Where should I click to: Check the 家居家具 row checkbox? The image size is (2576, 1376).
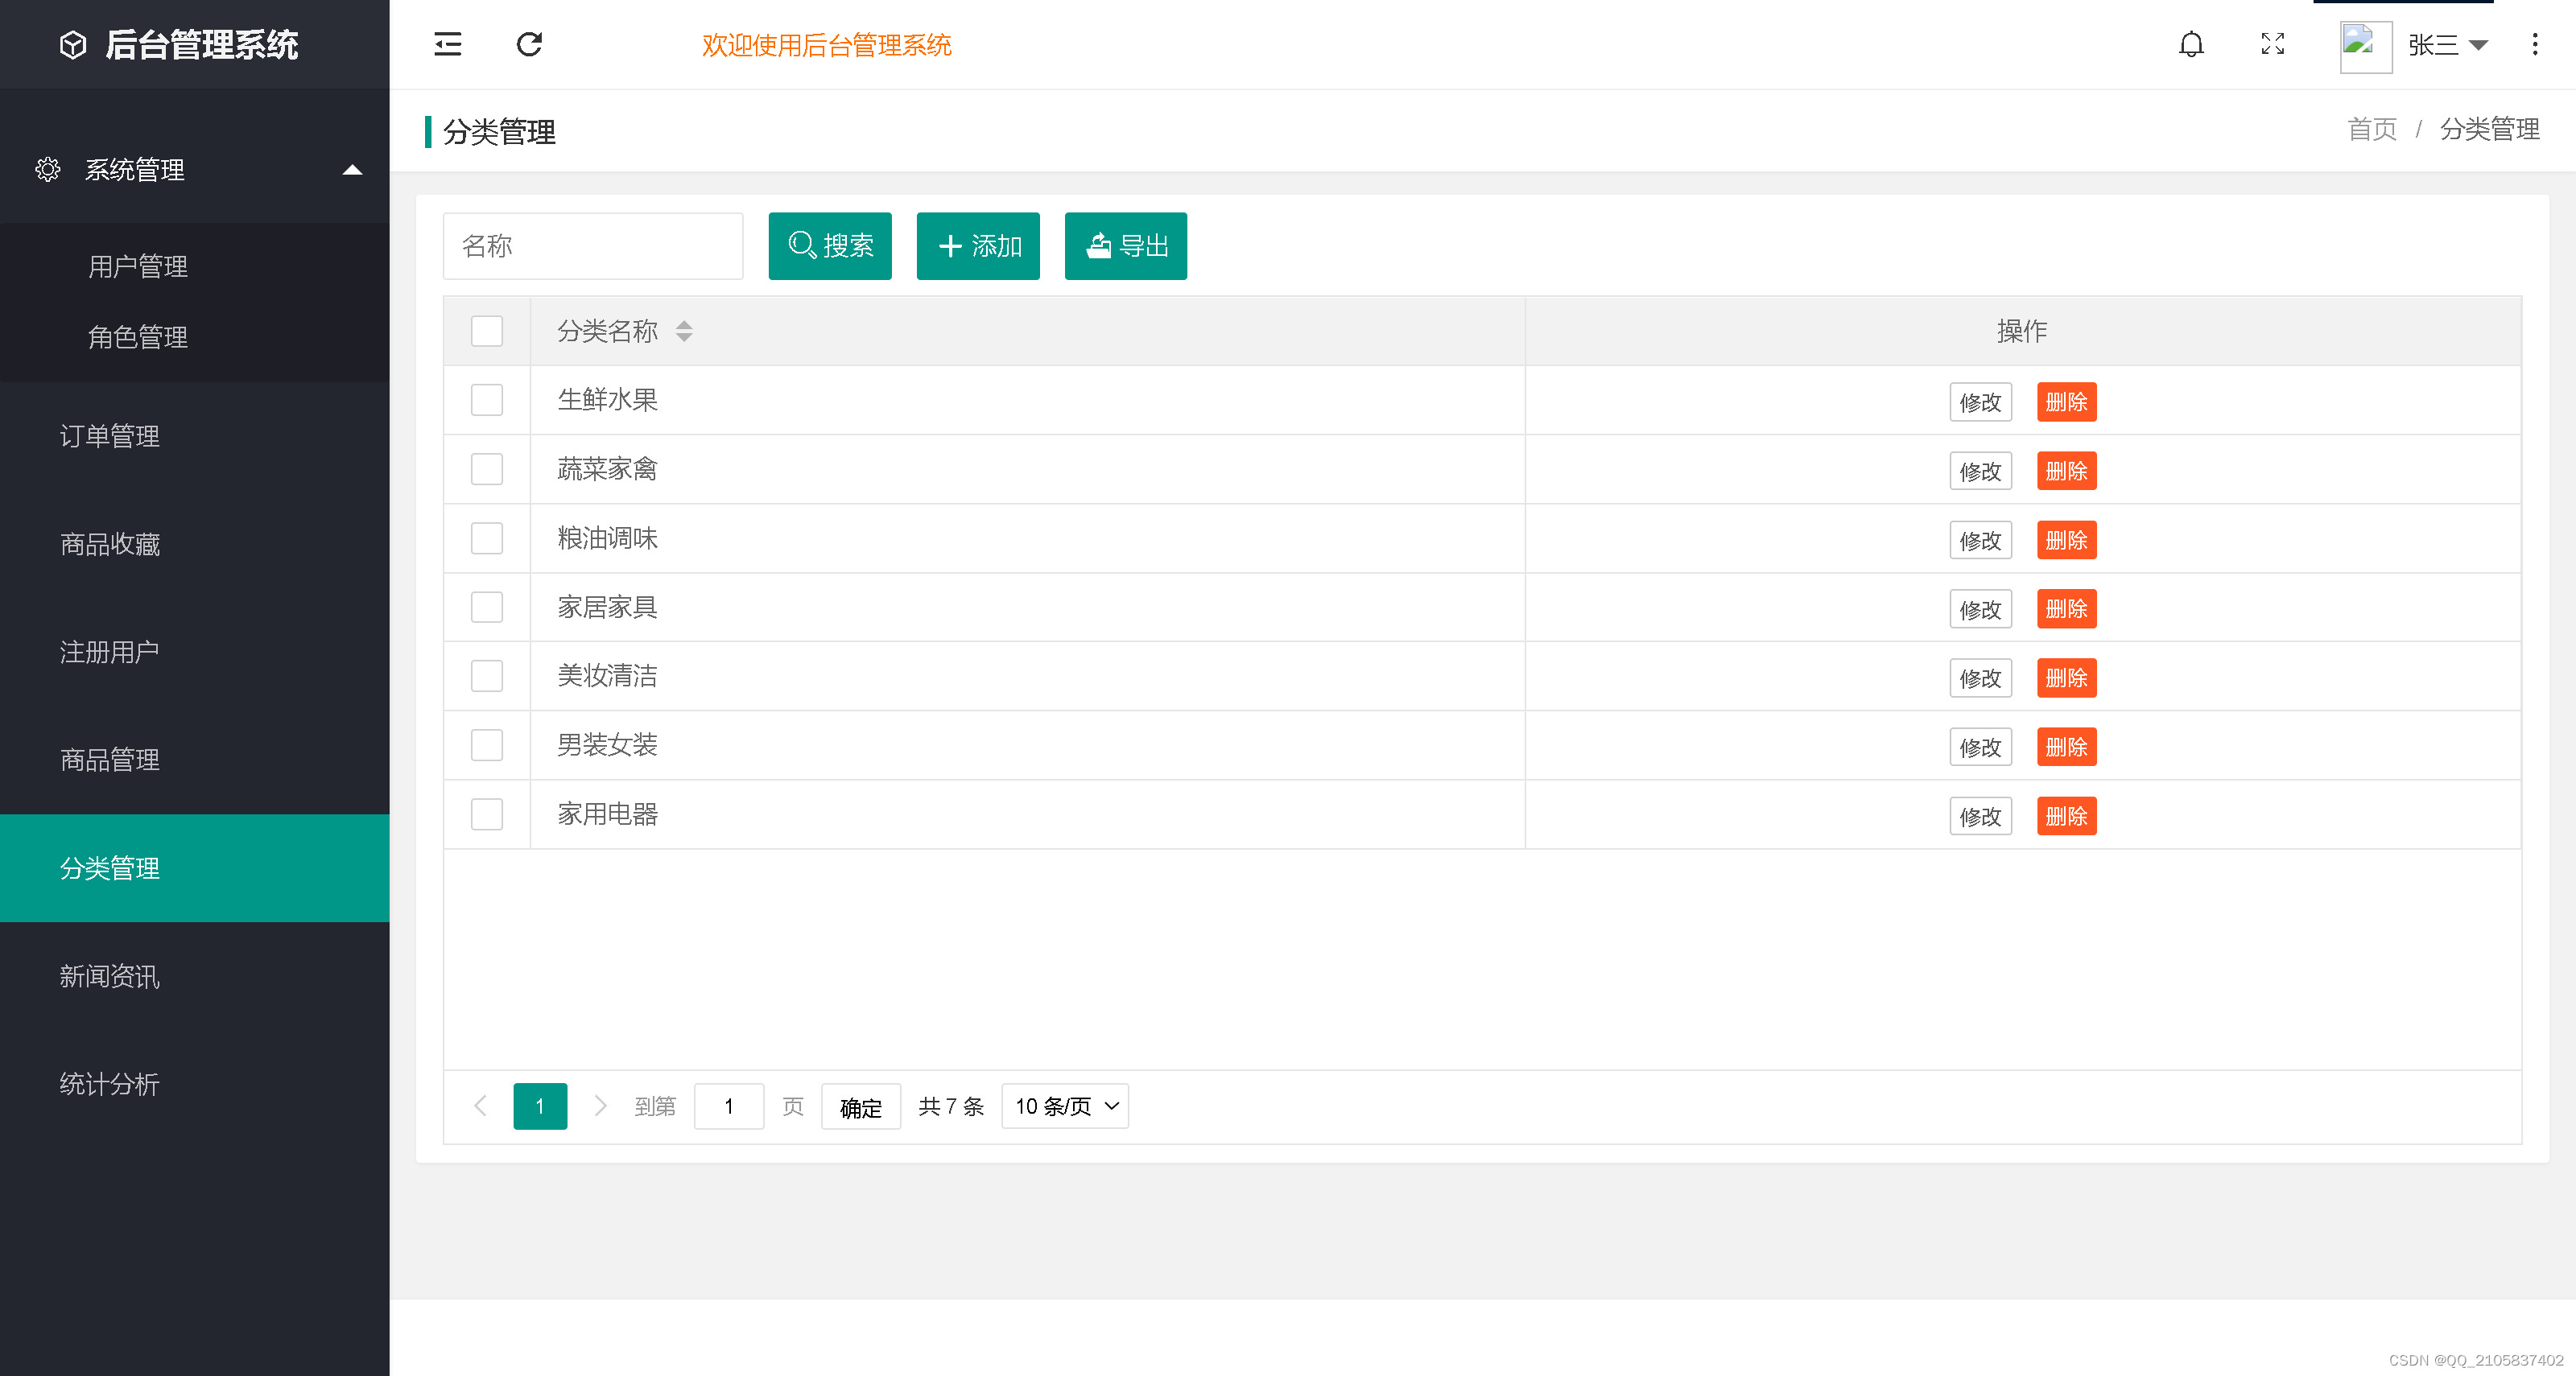click(x=487, y=607)
